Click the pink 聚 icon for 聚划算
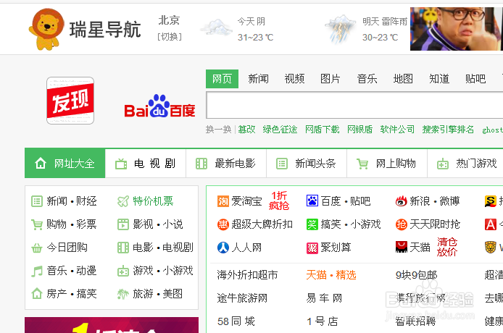The image size is (503, 333). [312, 248]
